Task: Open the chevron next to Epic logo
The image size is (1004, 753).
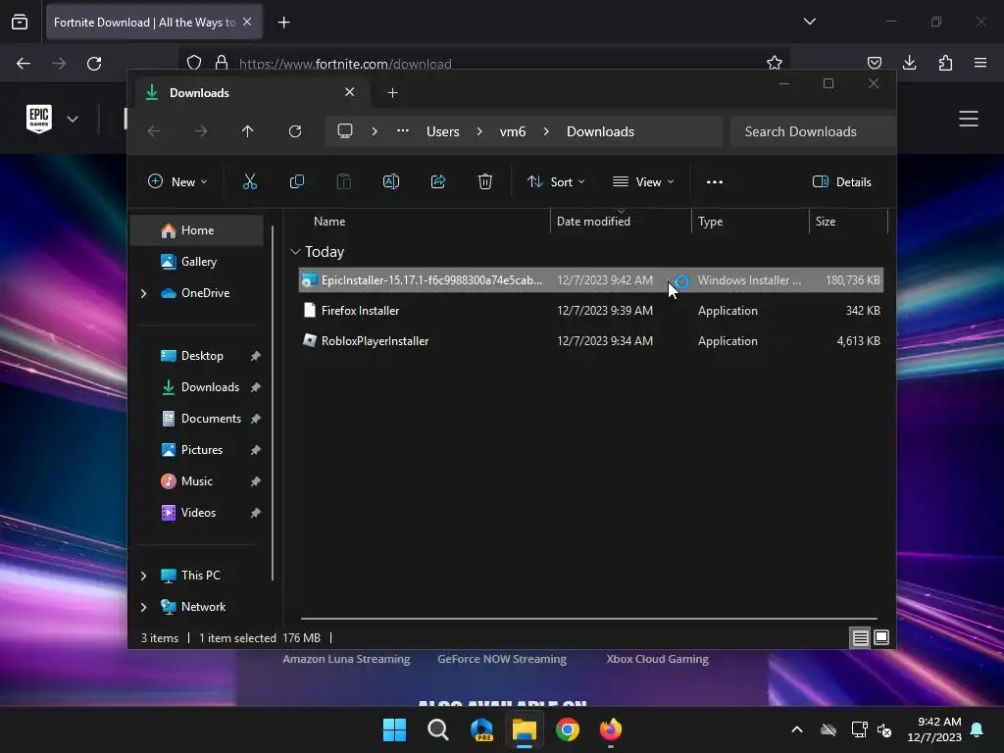Action: [73, 119]
